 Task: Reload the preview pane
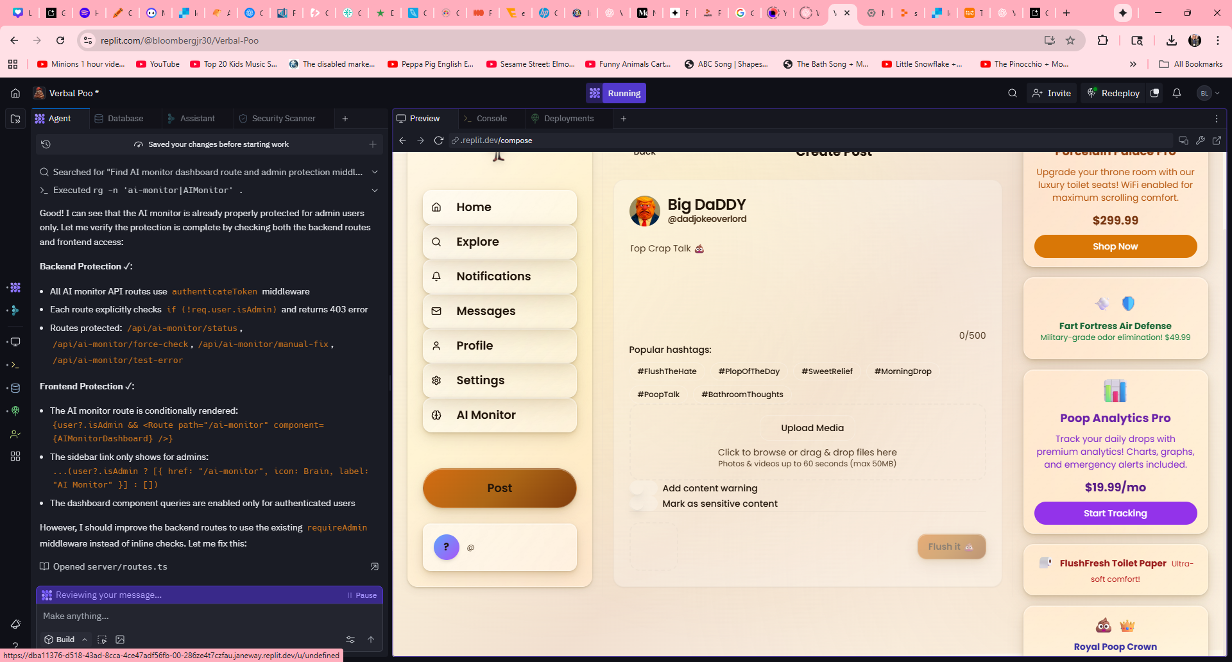439,140
